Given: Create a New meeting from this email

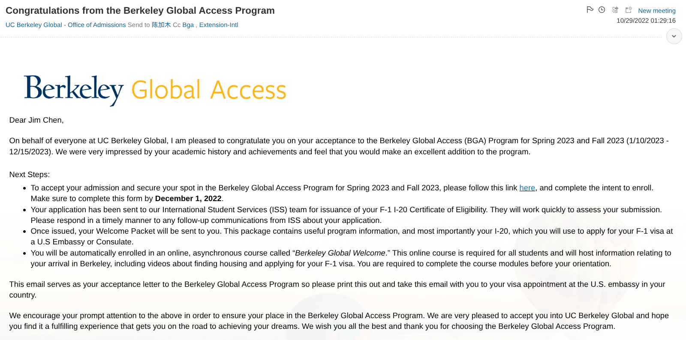Looking at the screenshot, I should 656,11.
